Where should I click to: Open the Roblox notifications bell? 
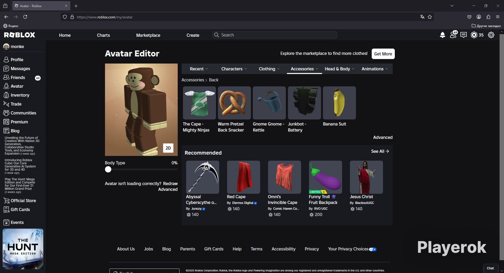click(x=443, y=35)
